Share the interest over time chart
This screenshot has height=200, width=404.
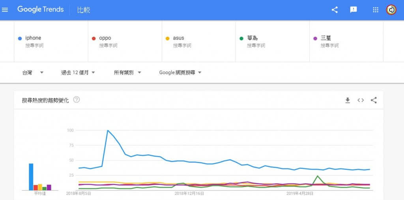(374, 100)
